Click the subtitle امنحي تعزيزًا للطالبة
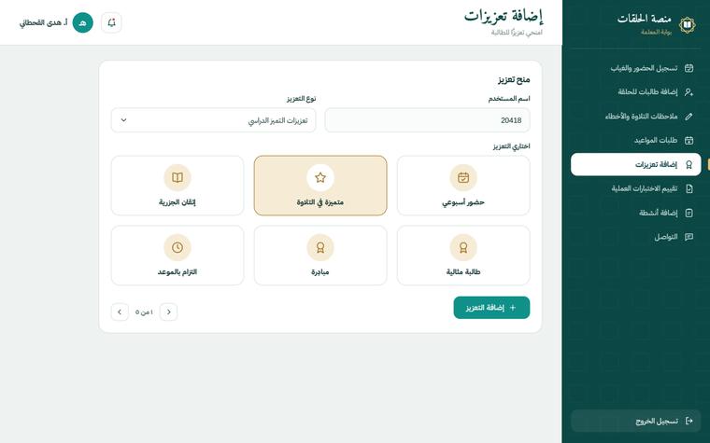The width and height of the screenshot is (710, 443). pos(518,33)
